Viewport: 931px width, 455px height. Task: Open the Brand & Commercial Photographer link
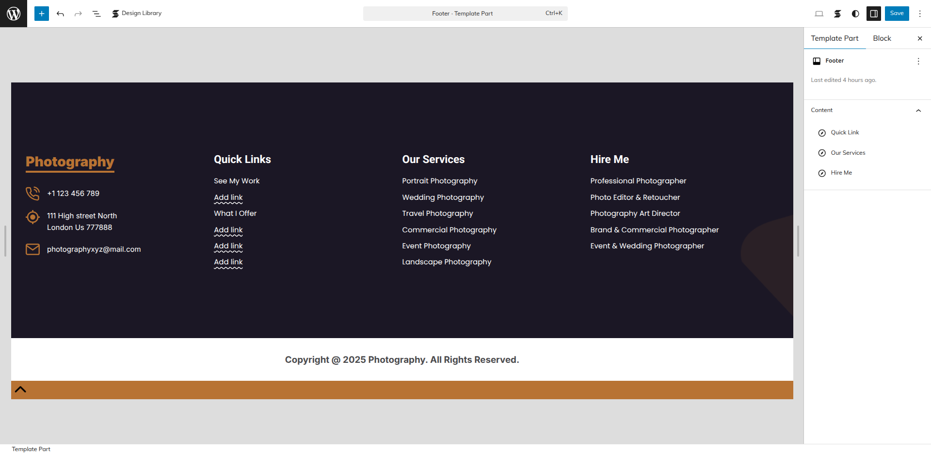pos(655,230)
